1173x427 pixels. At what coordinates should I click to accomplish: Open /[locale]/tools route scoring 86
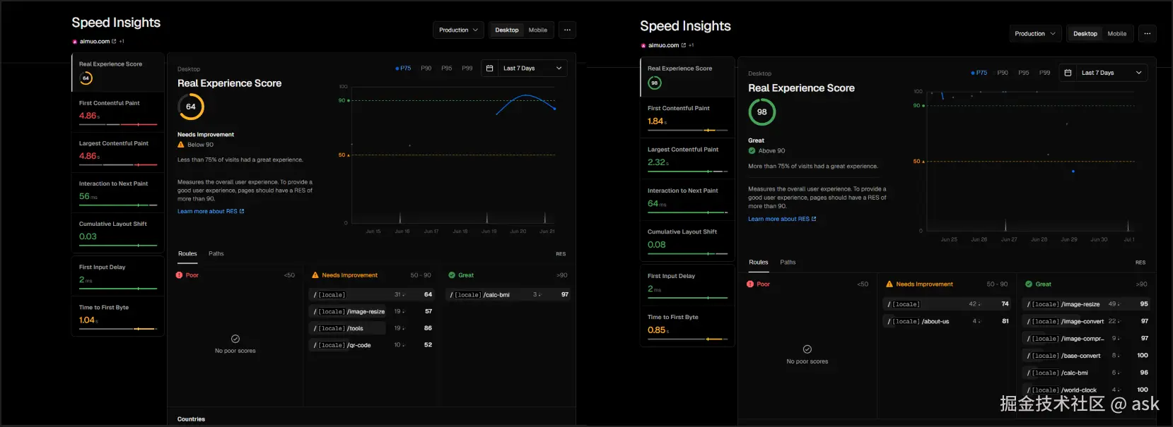(373, 328)
